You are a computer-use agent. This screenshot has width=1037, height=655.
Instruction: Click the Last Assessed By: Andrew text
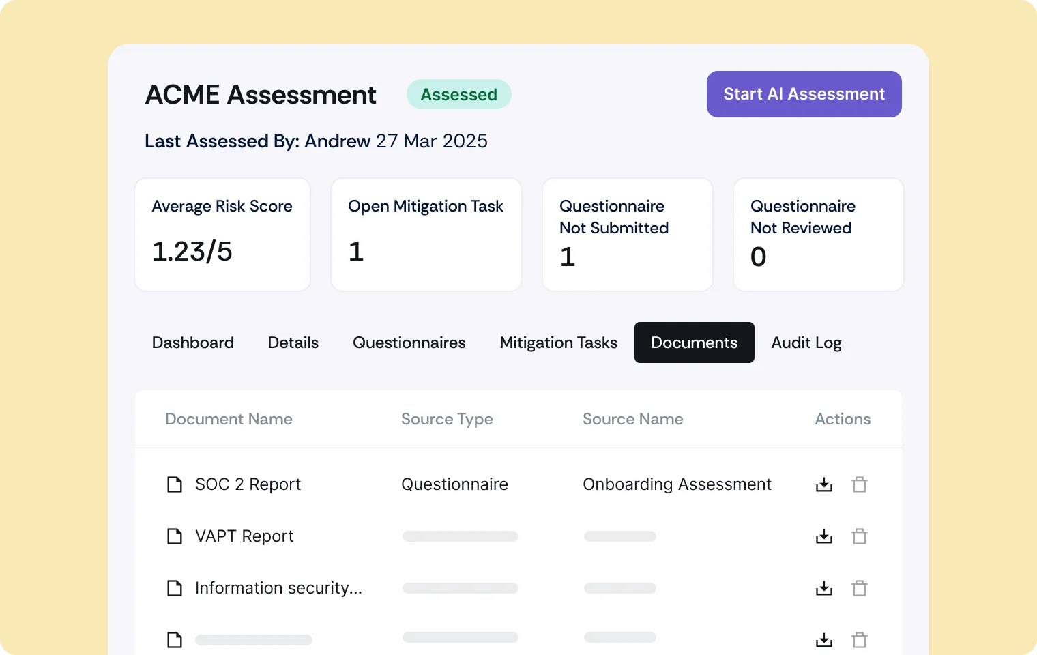click(x=257, y=141)
